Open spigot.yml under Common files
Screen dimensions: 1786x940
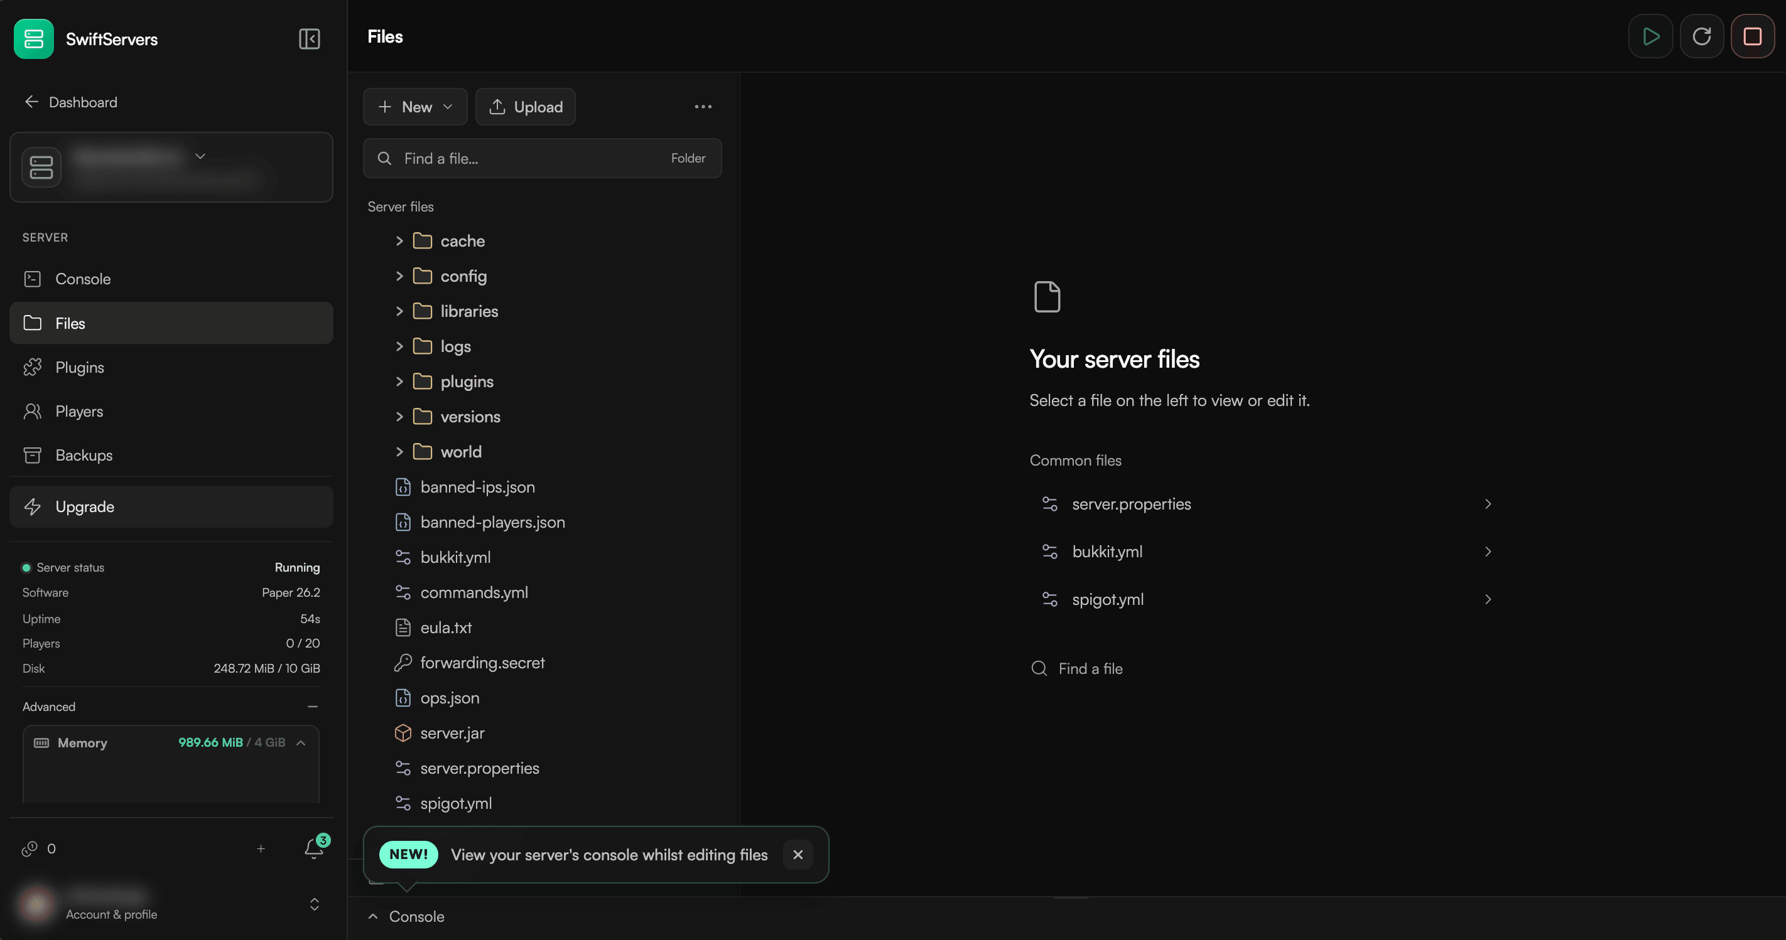(x=1266, y=600)
